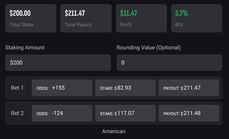Select the green Profit summary card
Screen dimensions: 229x139
pyautogui.click(x=141, y=18)
